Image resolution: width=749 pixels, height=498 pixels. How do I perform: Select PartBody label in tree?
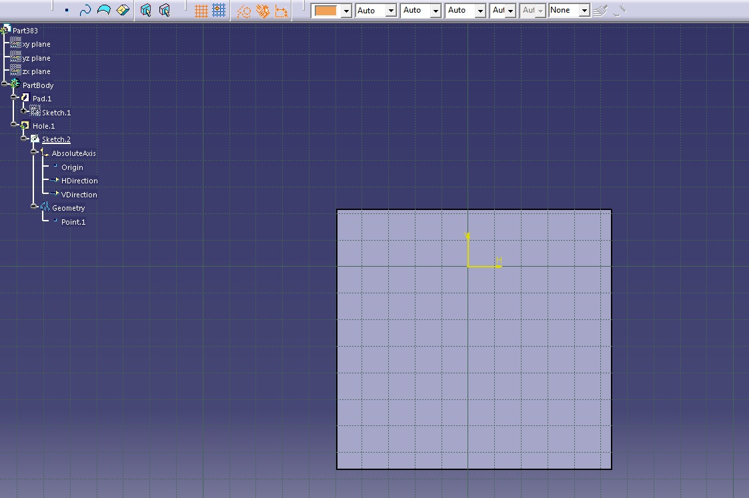click(x=38, y=85)
